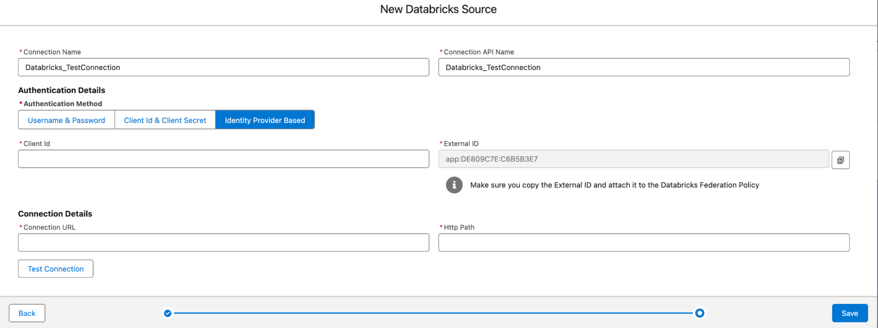This screenshot has width=878, height=328.
Task: Click the External ID read-only field
Action: click(633, 159)
